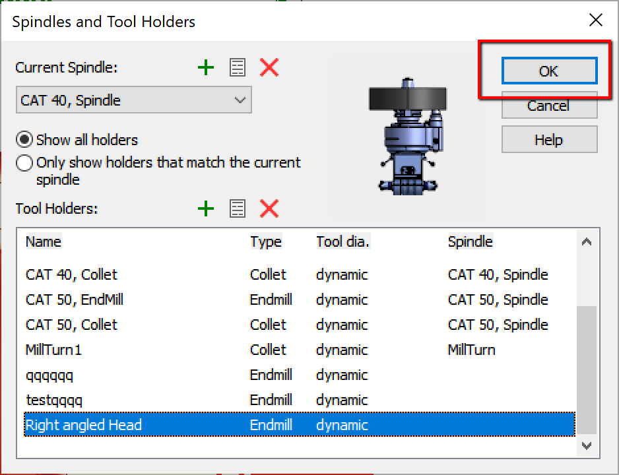The width and height of the screenshot is (619, 475).
Task: Select the qqqqqq holder row
Action: click(x=300, y=375)
